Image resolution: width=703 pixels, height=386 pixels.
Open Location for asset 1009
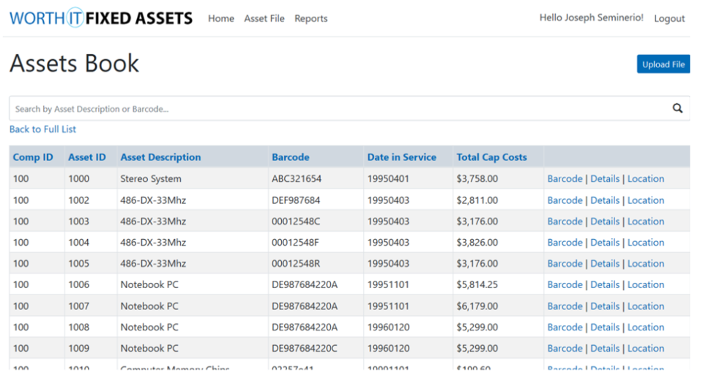coord(646,348)
